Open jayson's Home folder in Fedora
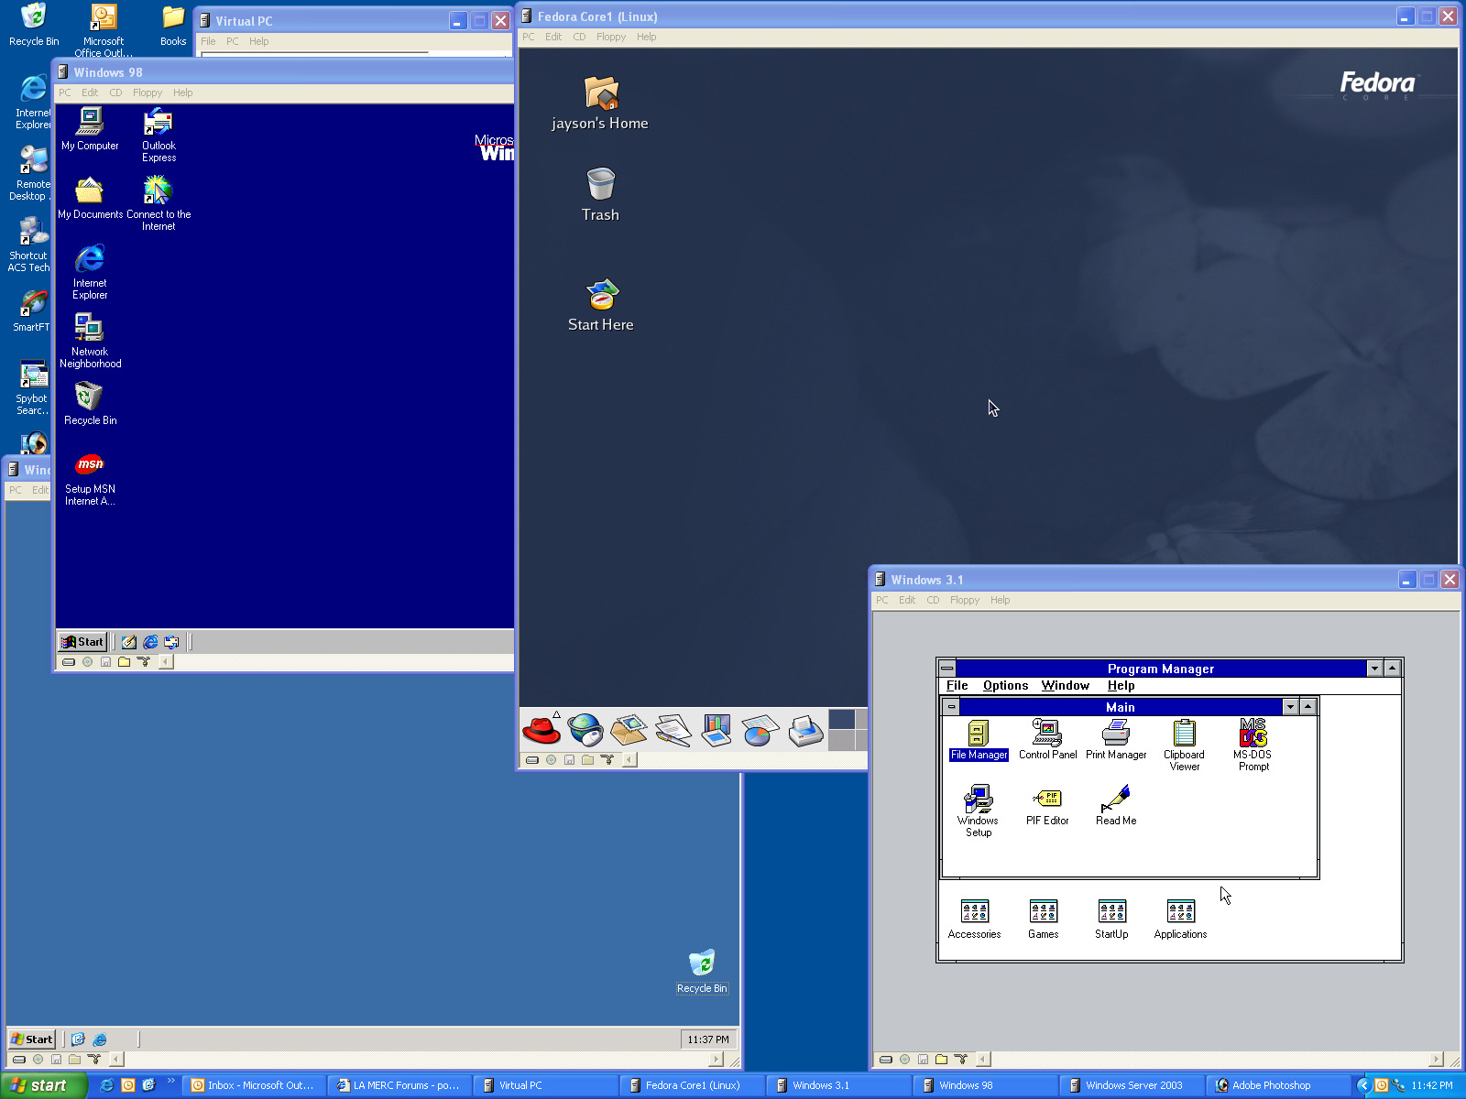The image size is (1466, 1099). point(600,103)
